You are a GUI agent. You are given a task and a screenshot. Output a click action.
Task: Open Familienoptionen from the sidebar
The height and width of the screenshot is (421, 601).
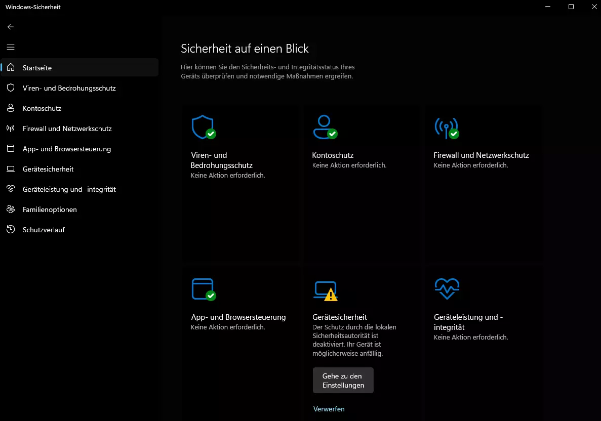tap(79, 209)
